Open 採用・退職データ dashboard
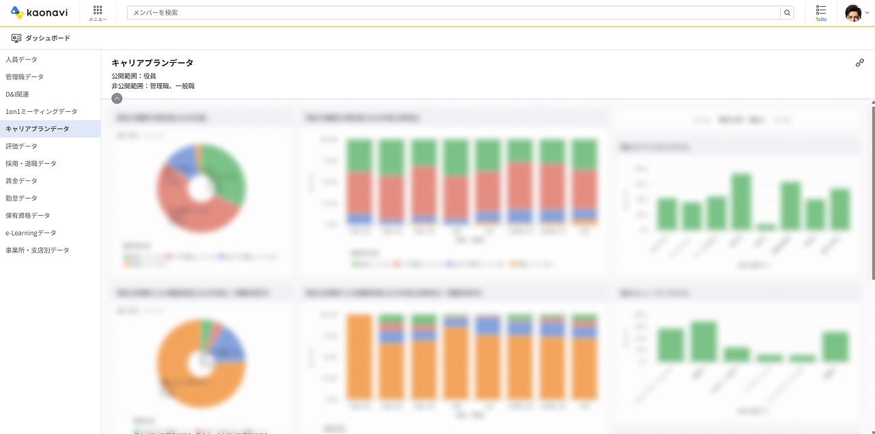This screenshot has height=434, width=875. coord(31,164)
